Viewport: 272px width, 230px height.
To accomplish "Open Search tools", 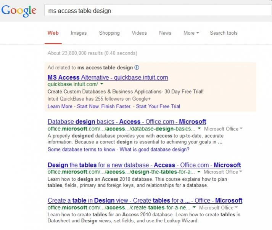I will [x=224, y=33].
